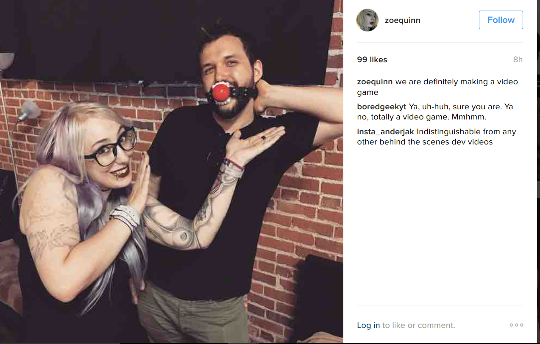Click the Follow button
The width and height of the screenshot is (540, 344).
501,20
